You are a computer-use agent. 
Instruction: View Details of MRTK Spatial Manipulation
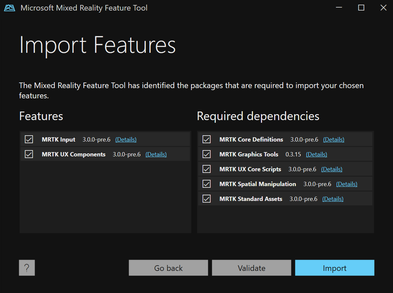pyautogui.click(x=346, y=184)
